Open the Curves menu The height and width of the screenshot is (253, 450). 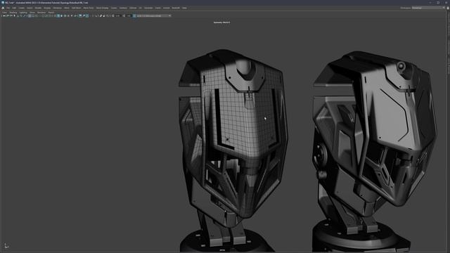[114, 8]
